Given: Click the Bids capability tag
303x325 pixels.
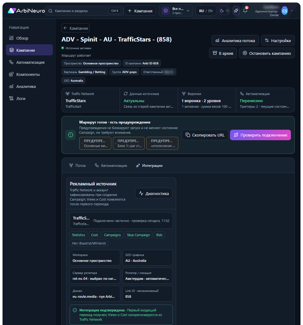Looking at the screenshot, I should click(159, 235).
